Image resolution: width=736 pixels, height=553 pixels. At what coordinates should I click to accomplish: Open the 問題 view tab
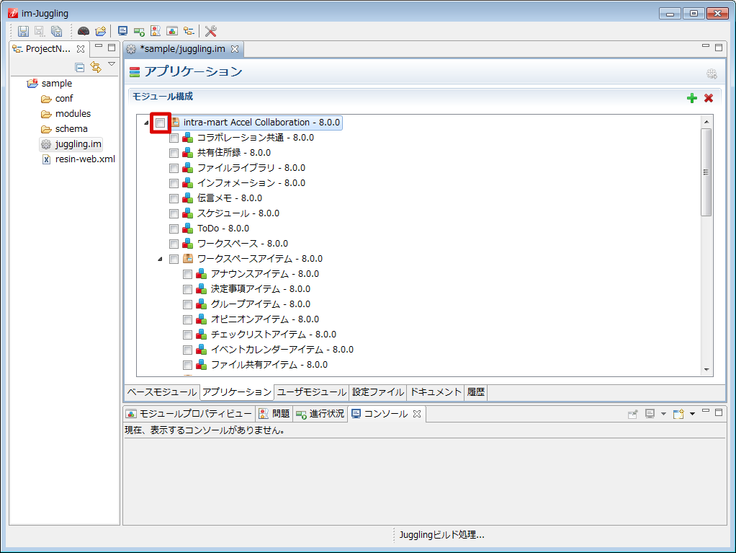coord(274,414)
